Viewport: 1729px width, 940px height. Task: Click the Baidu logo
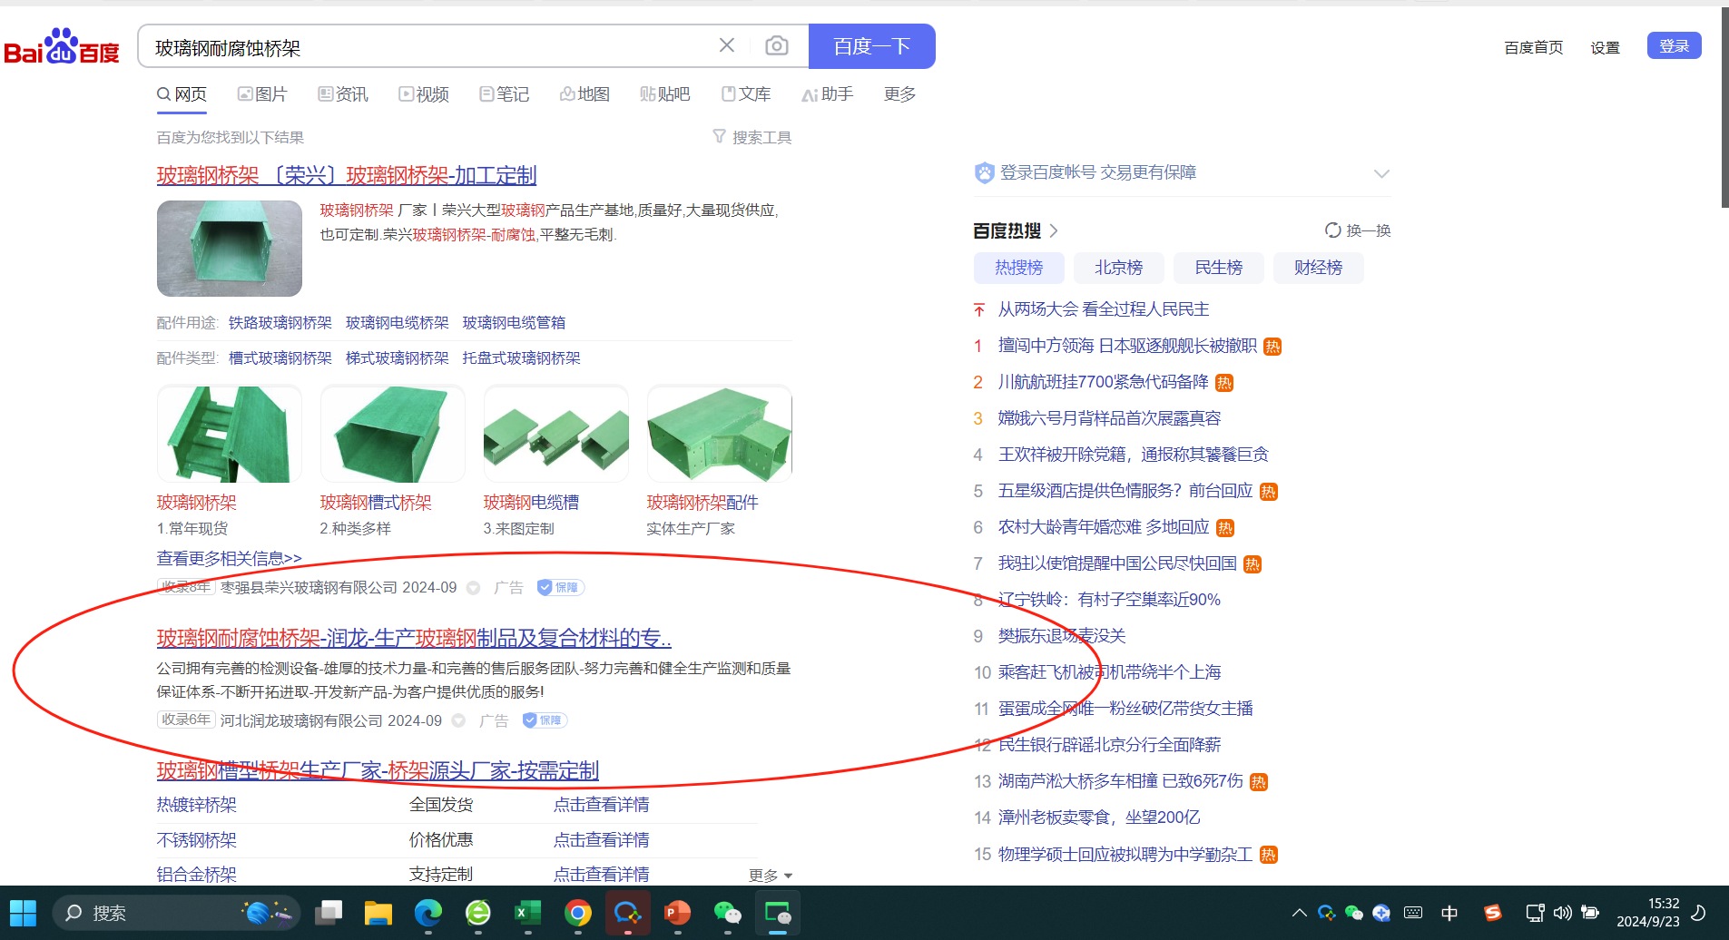pyautogui.click(x=62, y=47)
